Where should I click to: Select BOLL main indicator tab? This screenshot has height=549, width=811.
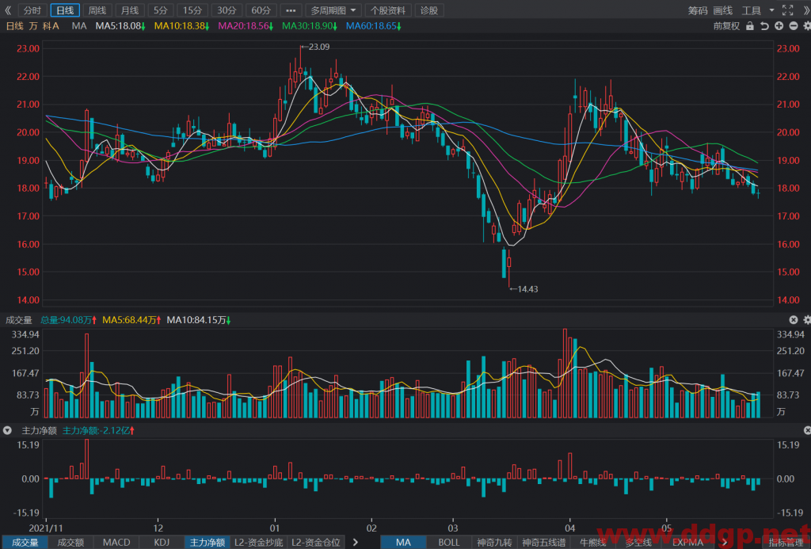click(449, 543)
